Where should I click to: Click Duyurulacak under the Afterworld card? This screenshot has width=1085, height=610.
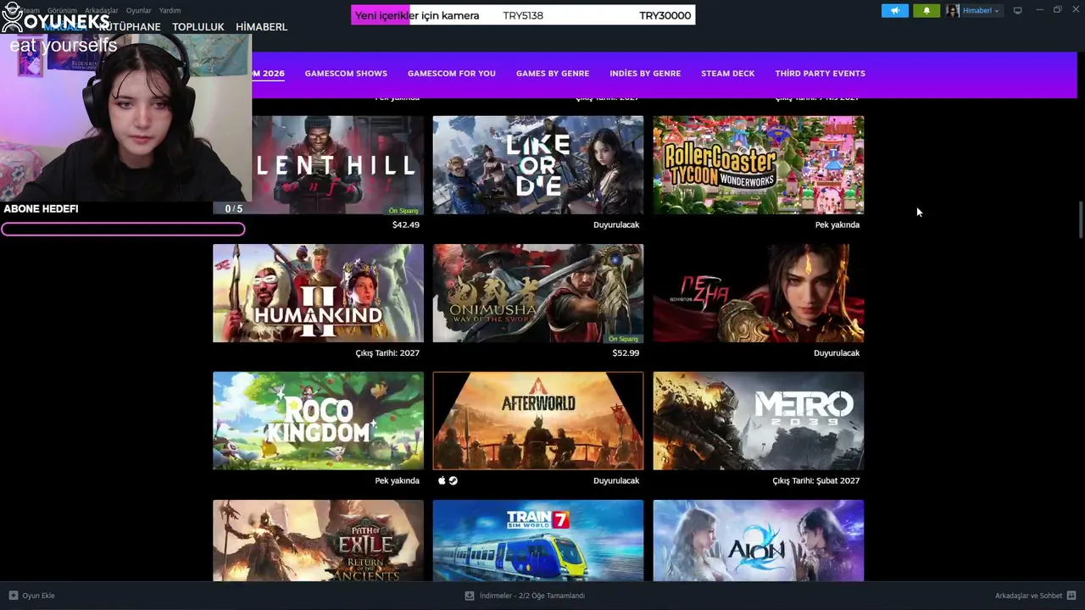point(616,480)
